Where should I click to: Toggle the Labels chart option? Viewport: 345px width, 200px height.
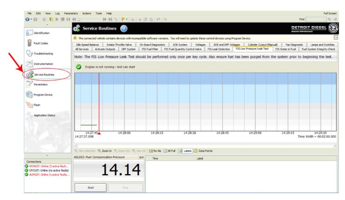[185, 151]
